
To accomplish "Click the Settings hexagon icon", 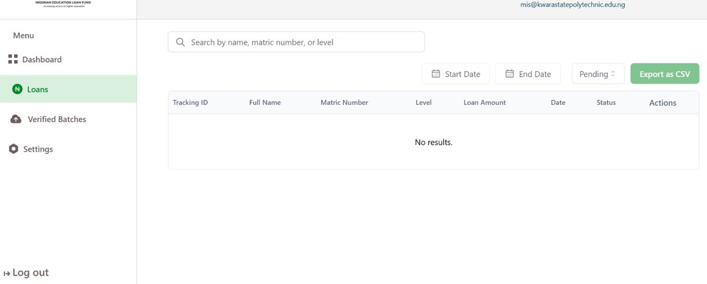I will [14, 149].
